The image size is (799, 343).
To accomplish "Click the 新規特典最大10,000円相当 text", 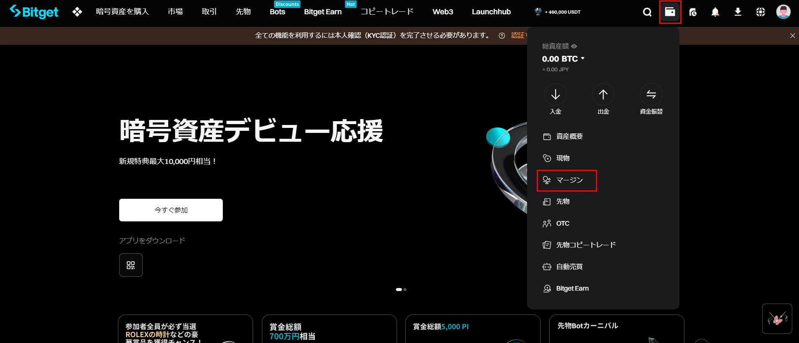I will pos(167,161).
